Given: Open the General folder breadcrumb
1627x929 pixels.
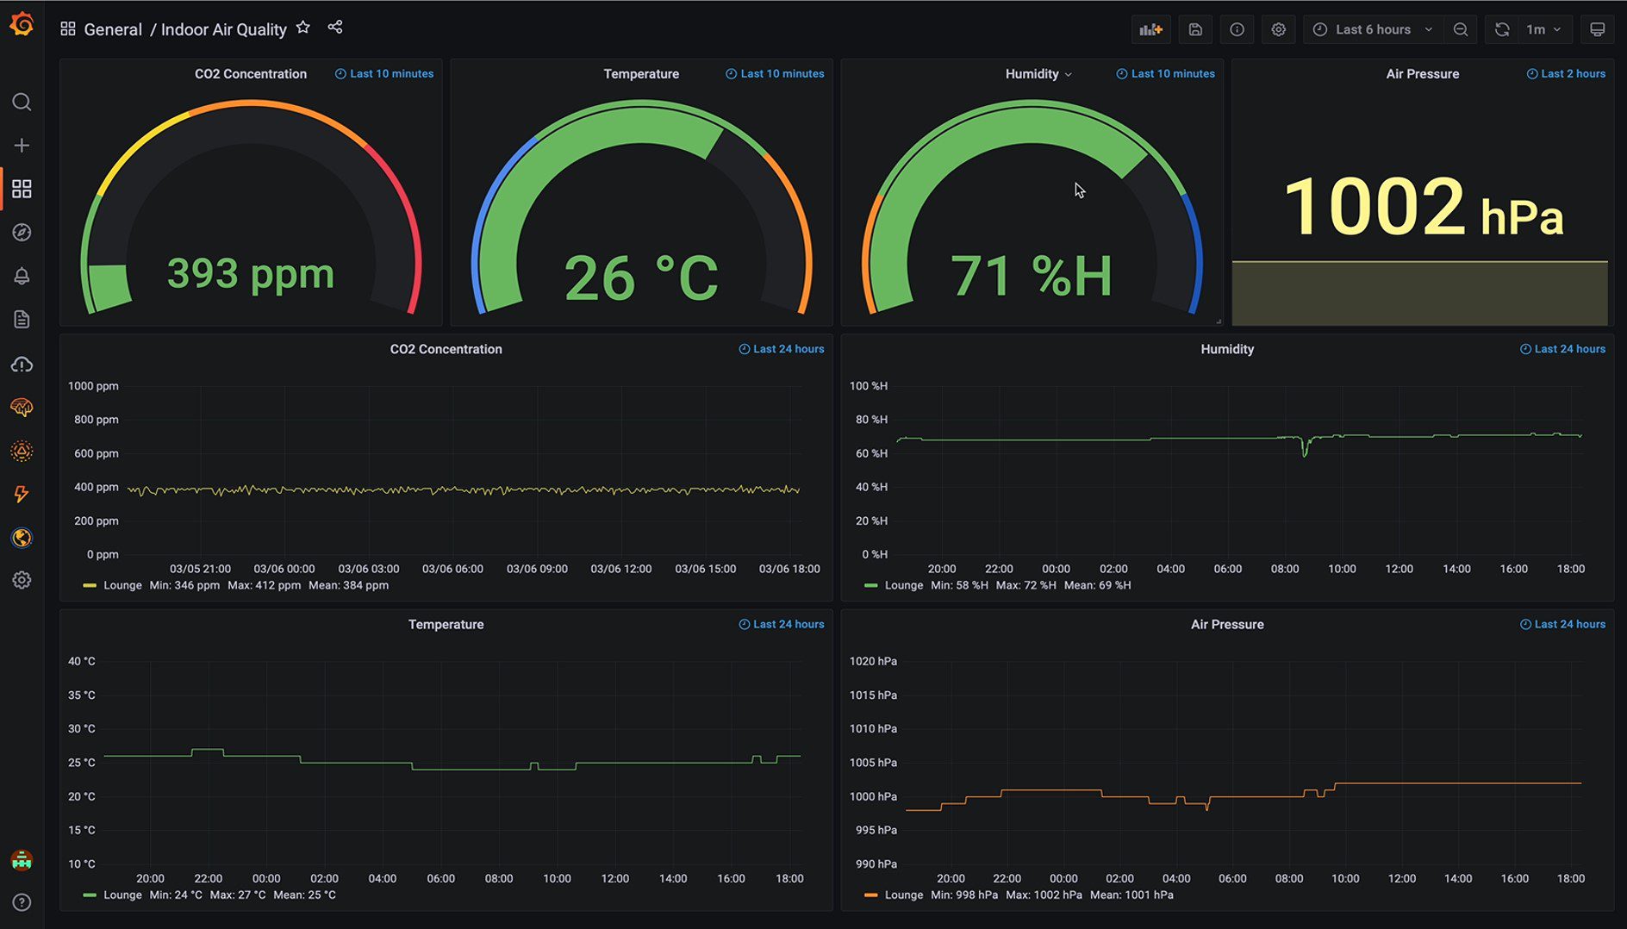Looking at the screenshot, I should pos(113,29).
